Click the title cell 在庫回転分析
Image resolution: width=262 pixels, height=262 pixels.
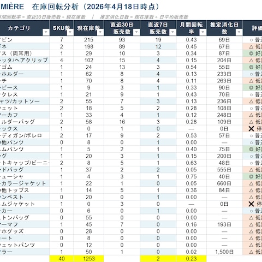(55, 7)
